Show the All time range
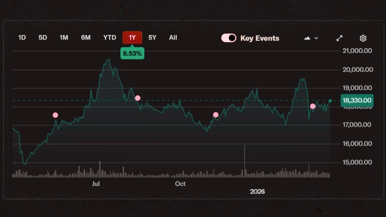Viewport: 386px width, 217px height. pos(173,38)
